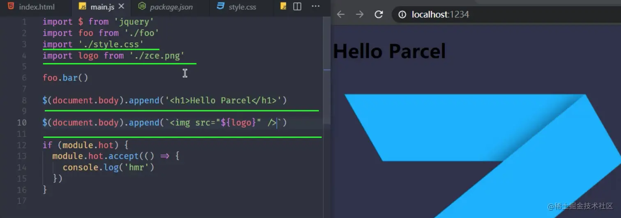Viewport: 621px width, 218px height.
Task: Click the JS file icon on main.js tab
Action: [83, 7]
